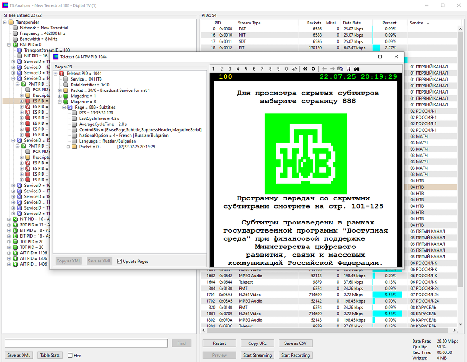Collapse the PAT PID = 0 node
Screen dimensions: 467x362
pos(9,45)
